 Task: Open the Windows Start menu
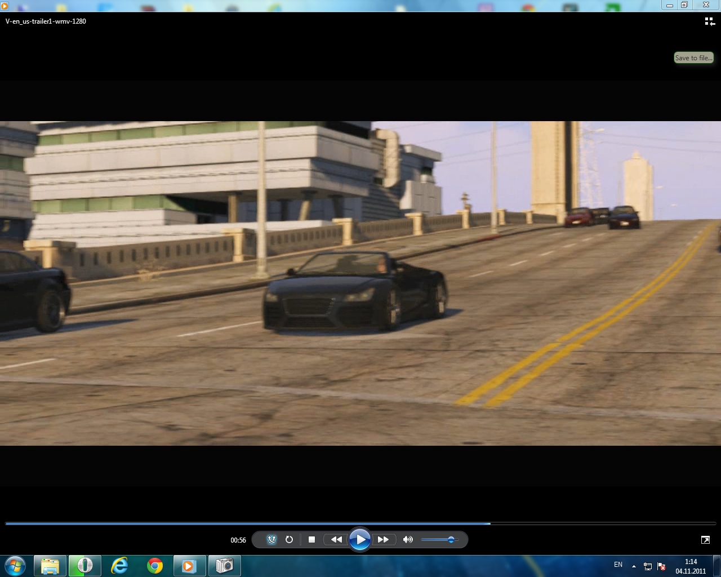tap(15, 566)
